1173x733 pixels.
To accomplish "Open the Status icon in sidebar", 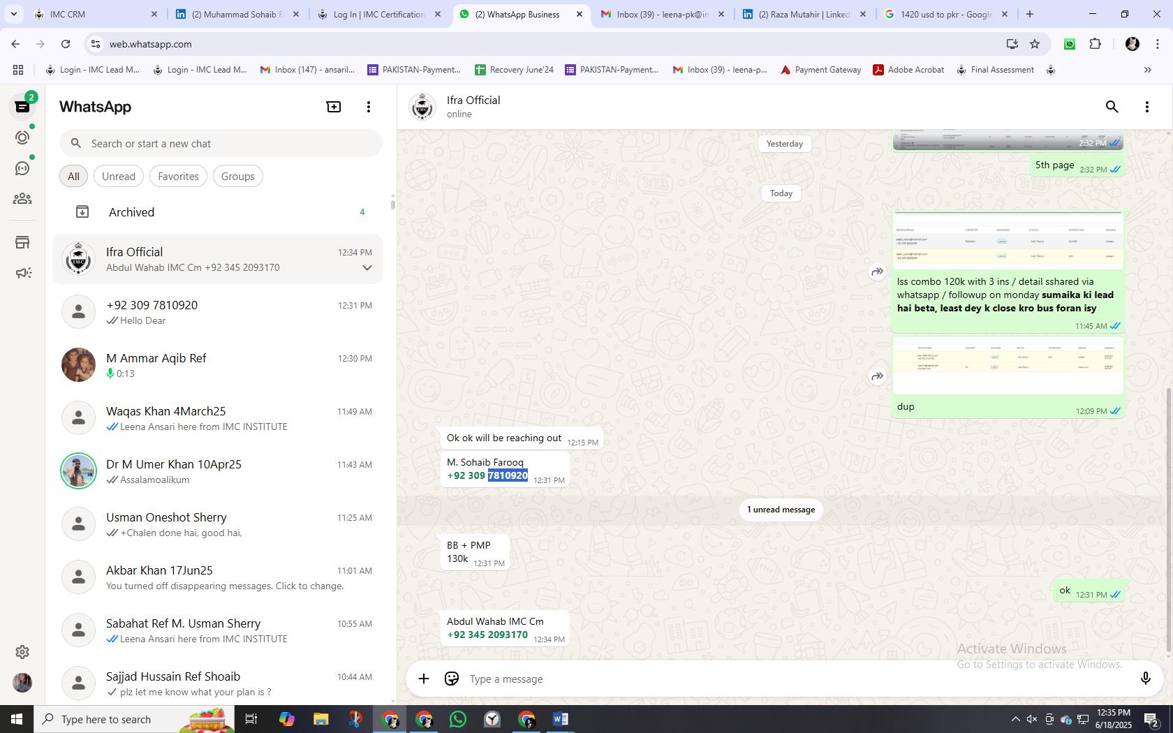I will [x=22, y=138].
